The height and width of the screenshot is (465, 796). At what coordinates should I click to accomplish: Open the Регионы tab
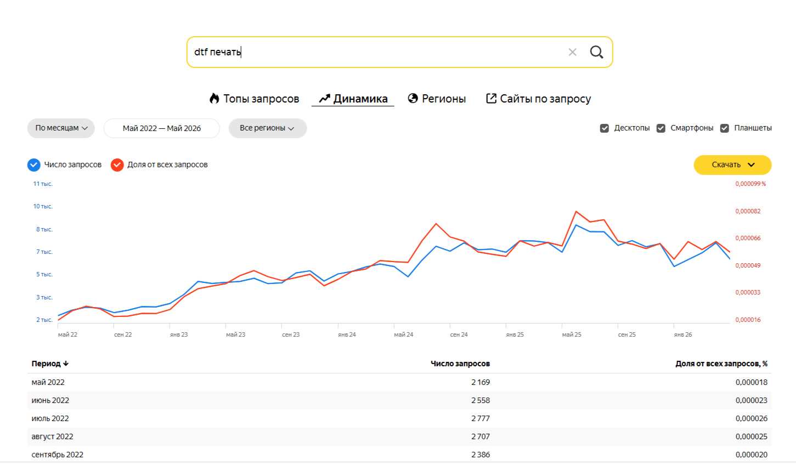click(437, 99)
